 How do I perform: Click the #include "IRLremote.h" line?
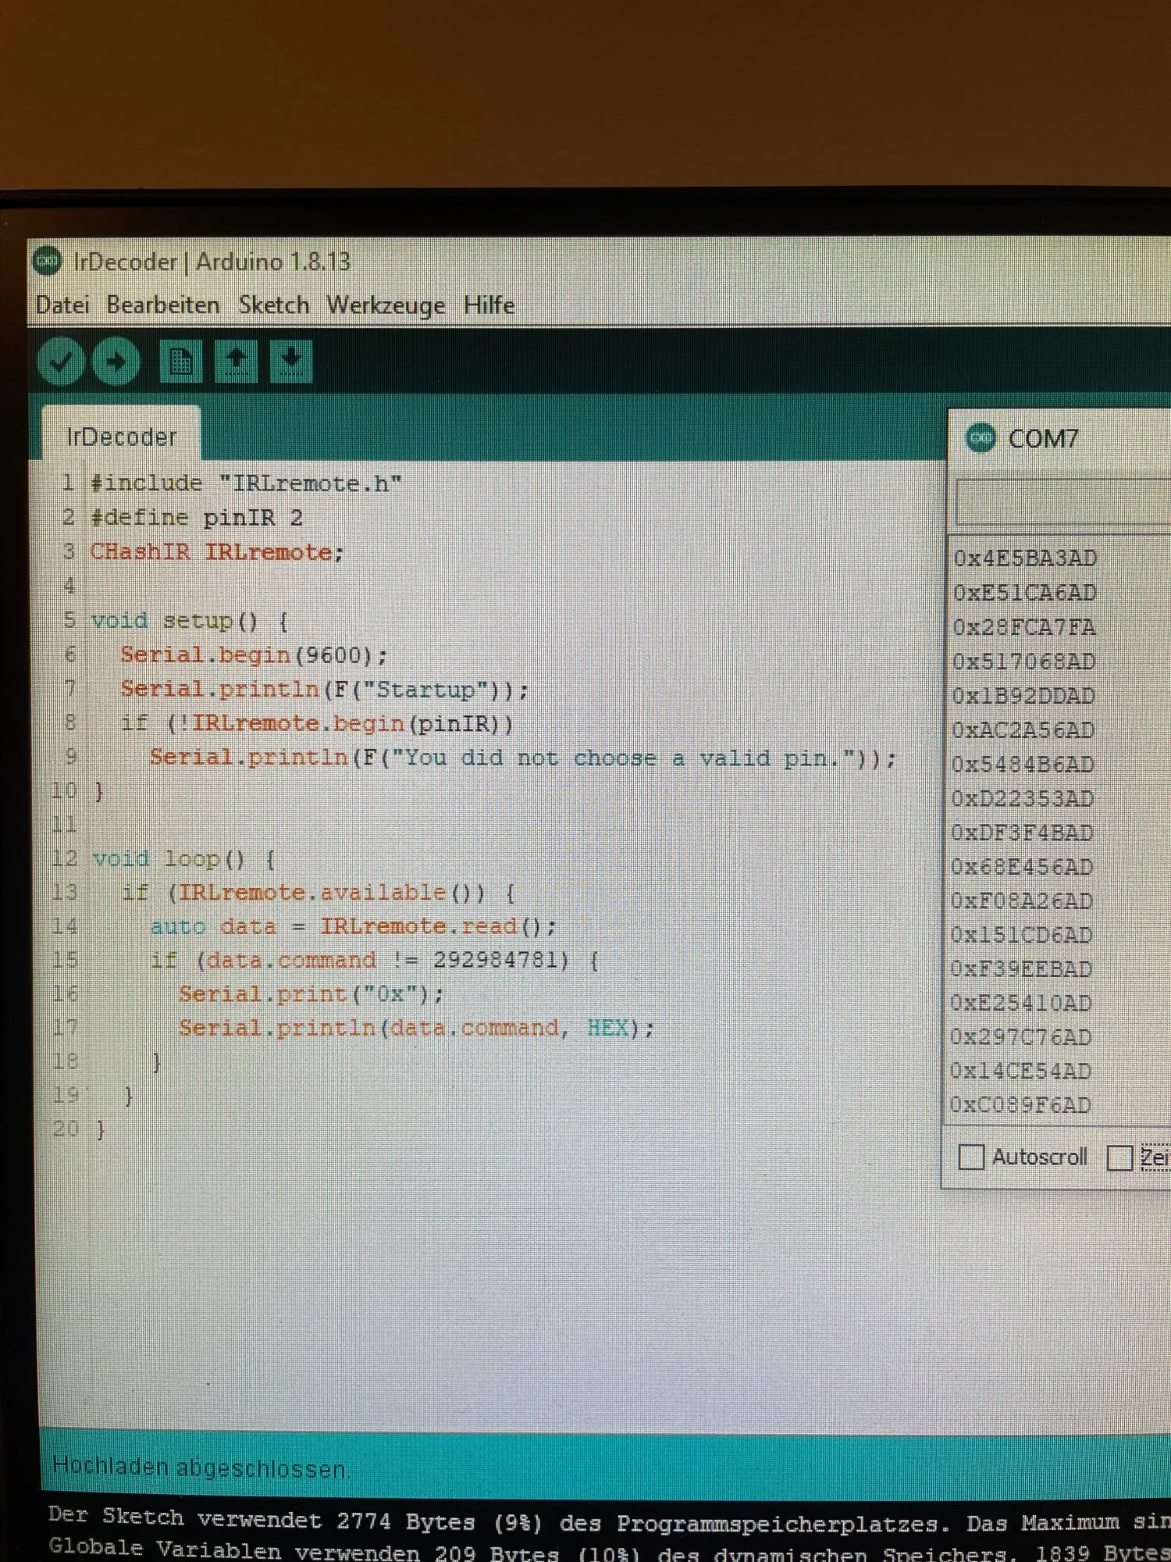[246, 483]
